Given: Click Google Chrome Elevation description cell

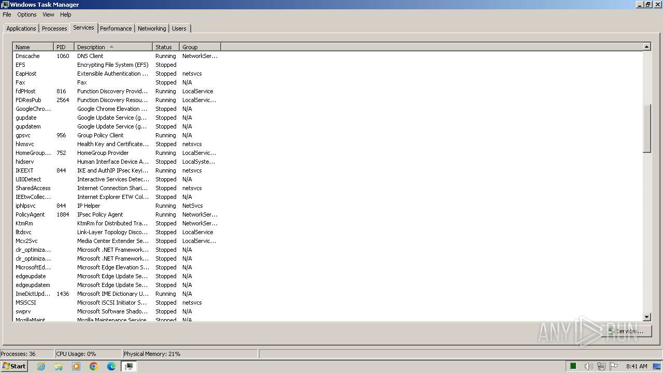Looking at the screenshot, I should 113,109.
